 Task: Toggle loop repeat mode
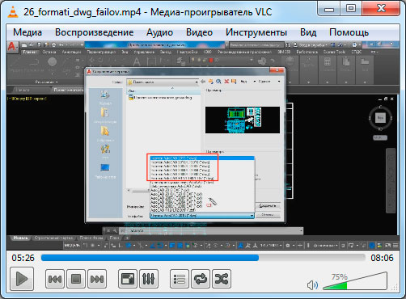tap(201, 279)
